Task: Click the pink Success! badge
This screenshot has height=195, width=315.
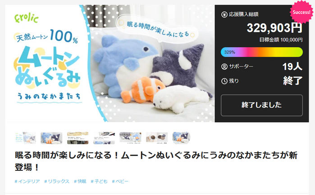Action: pyautogui.click(x=301, y=12)
